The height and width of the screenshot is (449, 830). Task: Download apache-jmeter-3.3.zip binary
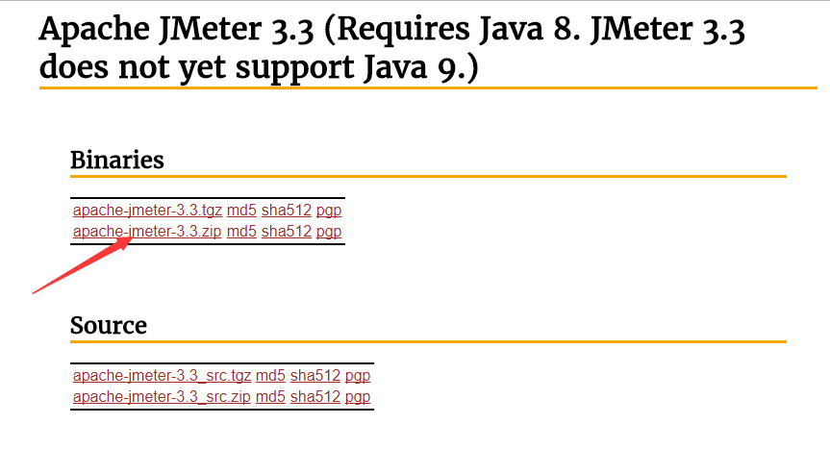click(147, 232)
